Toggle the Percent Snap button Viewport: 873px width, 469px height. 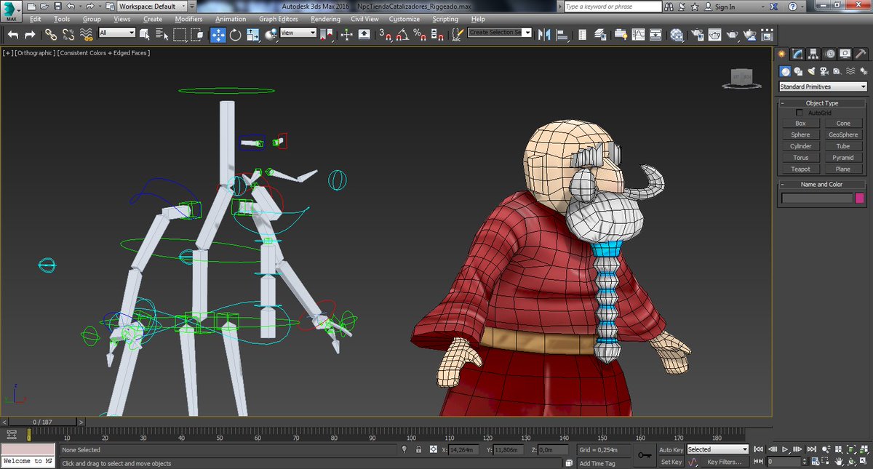[420, 34]
